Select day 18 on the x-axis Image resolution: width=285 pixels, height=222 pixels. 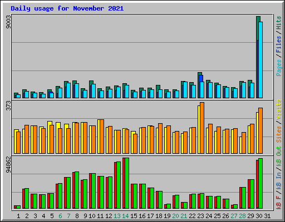pyautogui.click(x=159, y=216)
